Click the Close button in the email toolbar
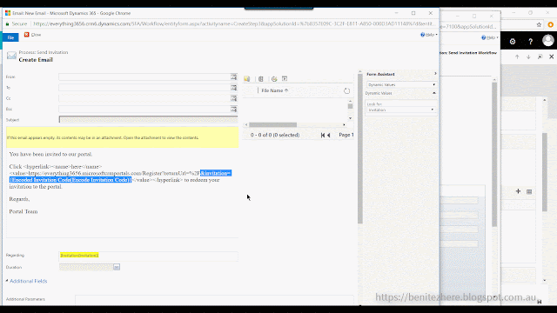The image size is (557, 313). pos(33,35)
